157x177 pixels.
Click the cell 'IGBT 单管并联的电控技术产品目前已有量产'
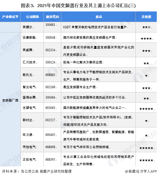point(95,27)
